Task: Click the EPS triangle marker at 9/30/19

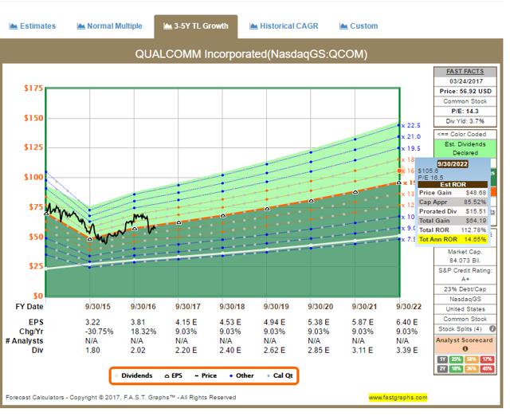Action: coord(267,209)
